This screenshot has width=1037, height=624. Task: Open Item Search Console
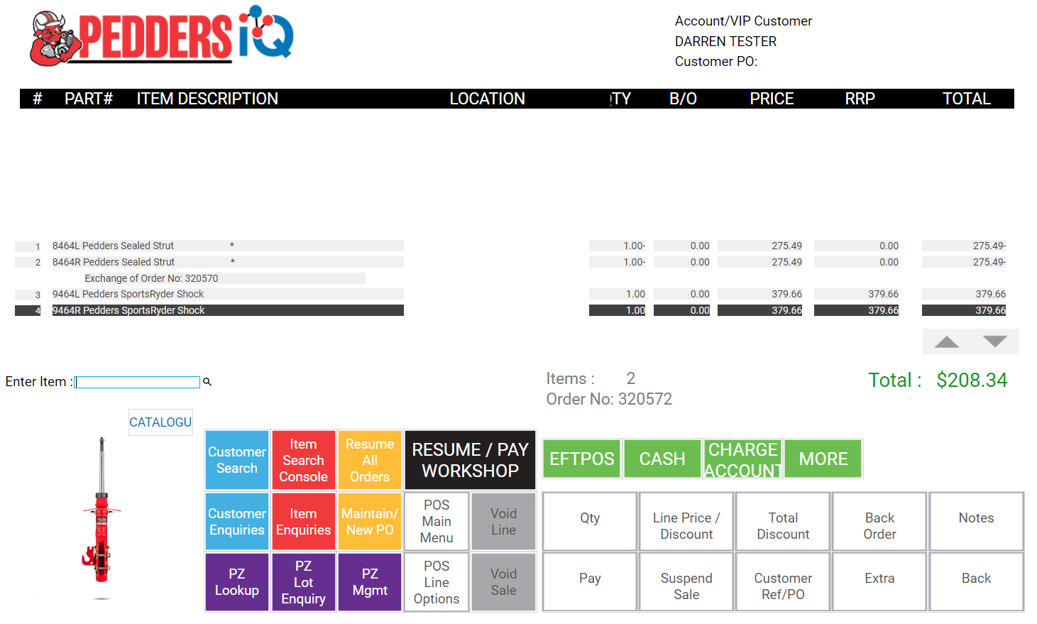click(x=303, y=460)
